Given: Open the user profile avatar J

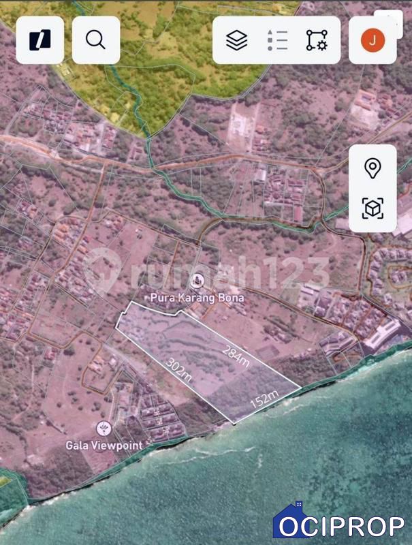Looking at the screenshot, I should click(373, 40).
